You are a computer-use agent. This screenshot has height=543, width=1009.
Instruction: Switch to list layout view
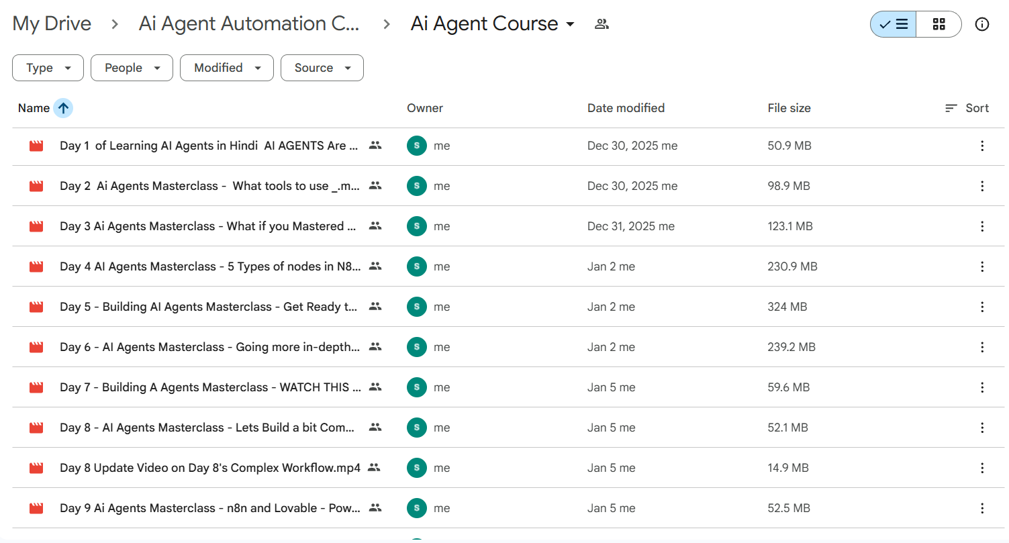click(x=894, y=25)
